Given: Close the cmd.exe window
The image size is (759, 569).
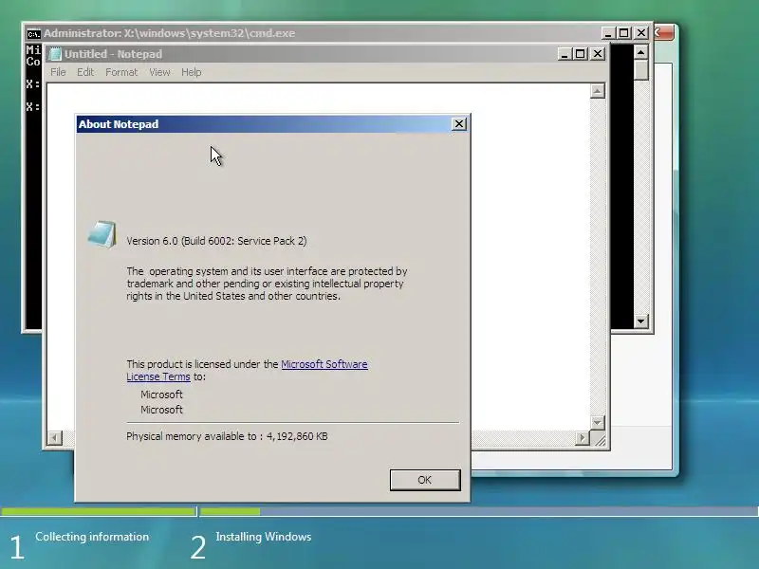Looking at the screenshot, I should pyautogui.click(x=641, y=33).
